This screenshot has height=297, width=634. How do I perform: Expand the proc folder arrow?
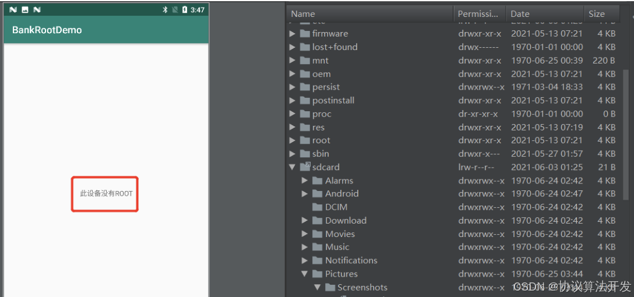pos(293,114)
